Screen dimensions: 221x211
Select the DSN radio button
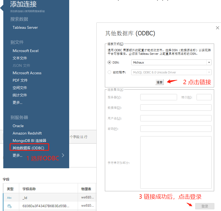point(109,62)
